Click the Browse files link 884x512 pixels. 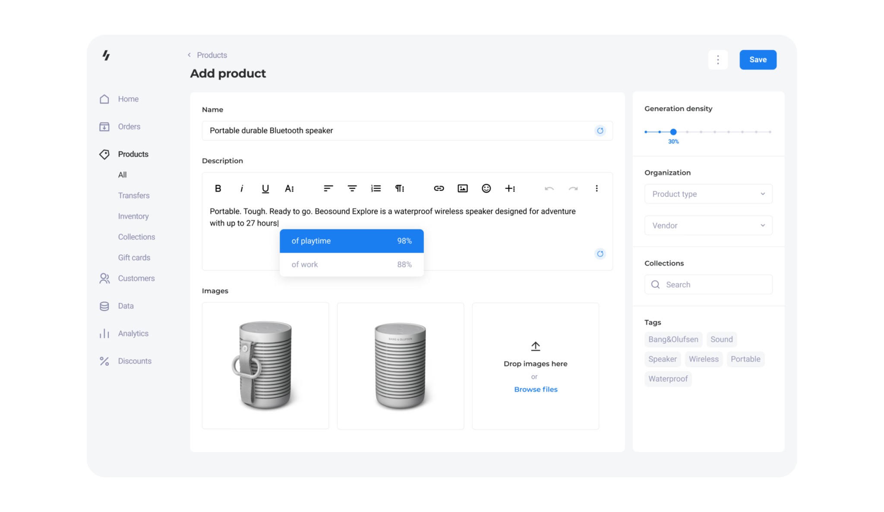coord(536,389)
